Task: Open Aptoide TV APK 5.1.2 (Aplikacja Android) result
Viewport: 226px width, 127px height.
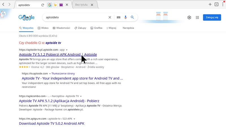Action: 59,101
